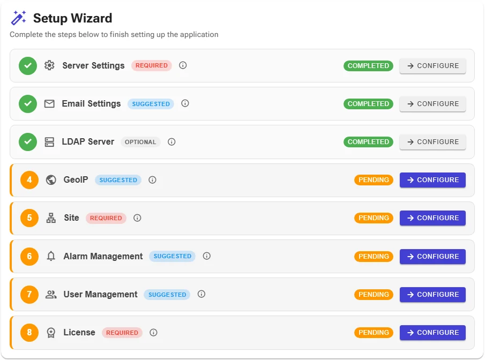Click PENDING status on License row
The height and width of the screenshot is (360, 485).
tap(374, 333)
